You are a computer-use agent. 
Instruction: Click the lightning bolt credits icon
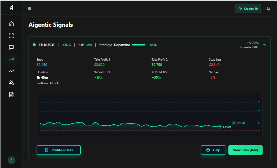(x=240, y=9)
